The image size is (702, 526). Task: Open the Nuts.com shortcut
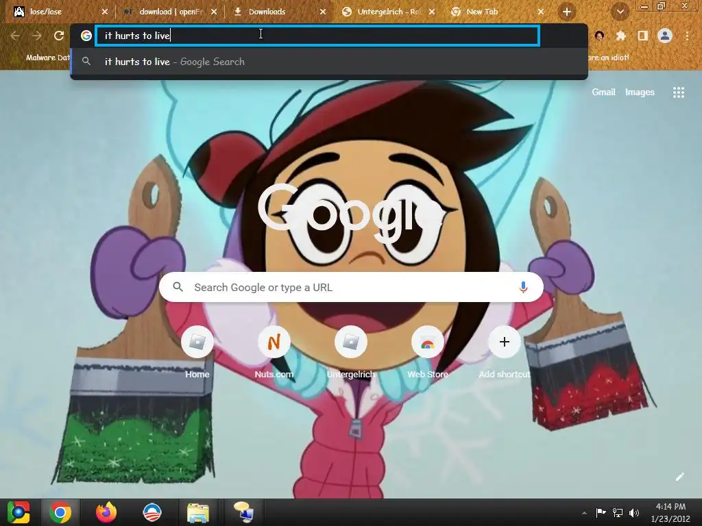tap(274, 353)
